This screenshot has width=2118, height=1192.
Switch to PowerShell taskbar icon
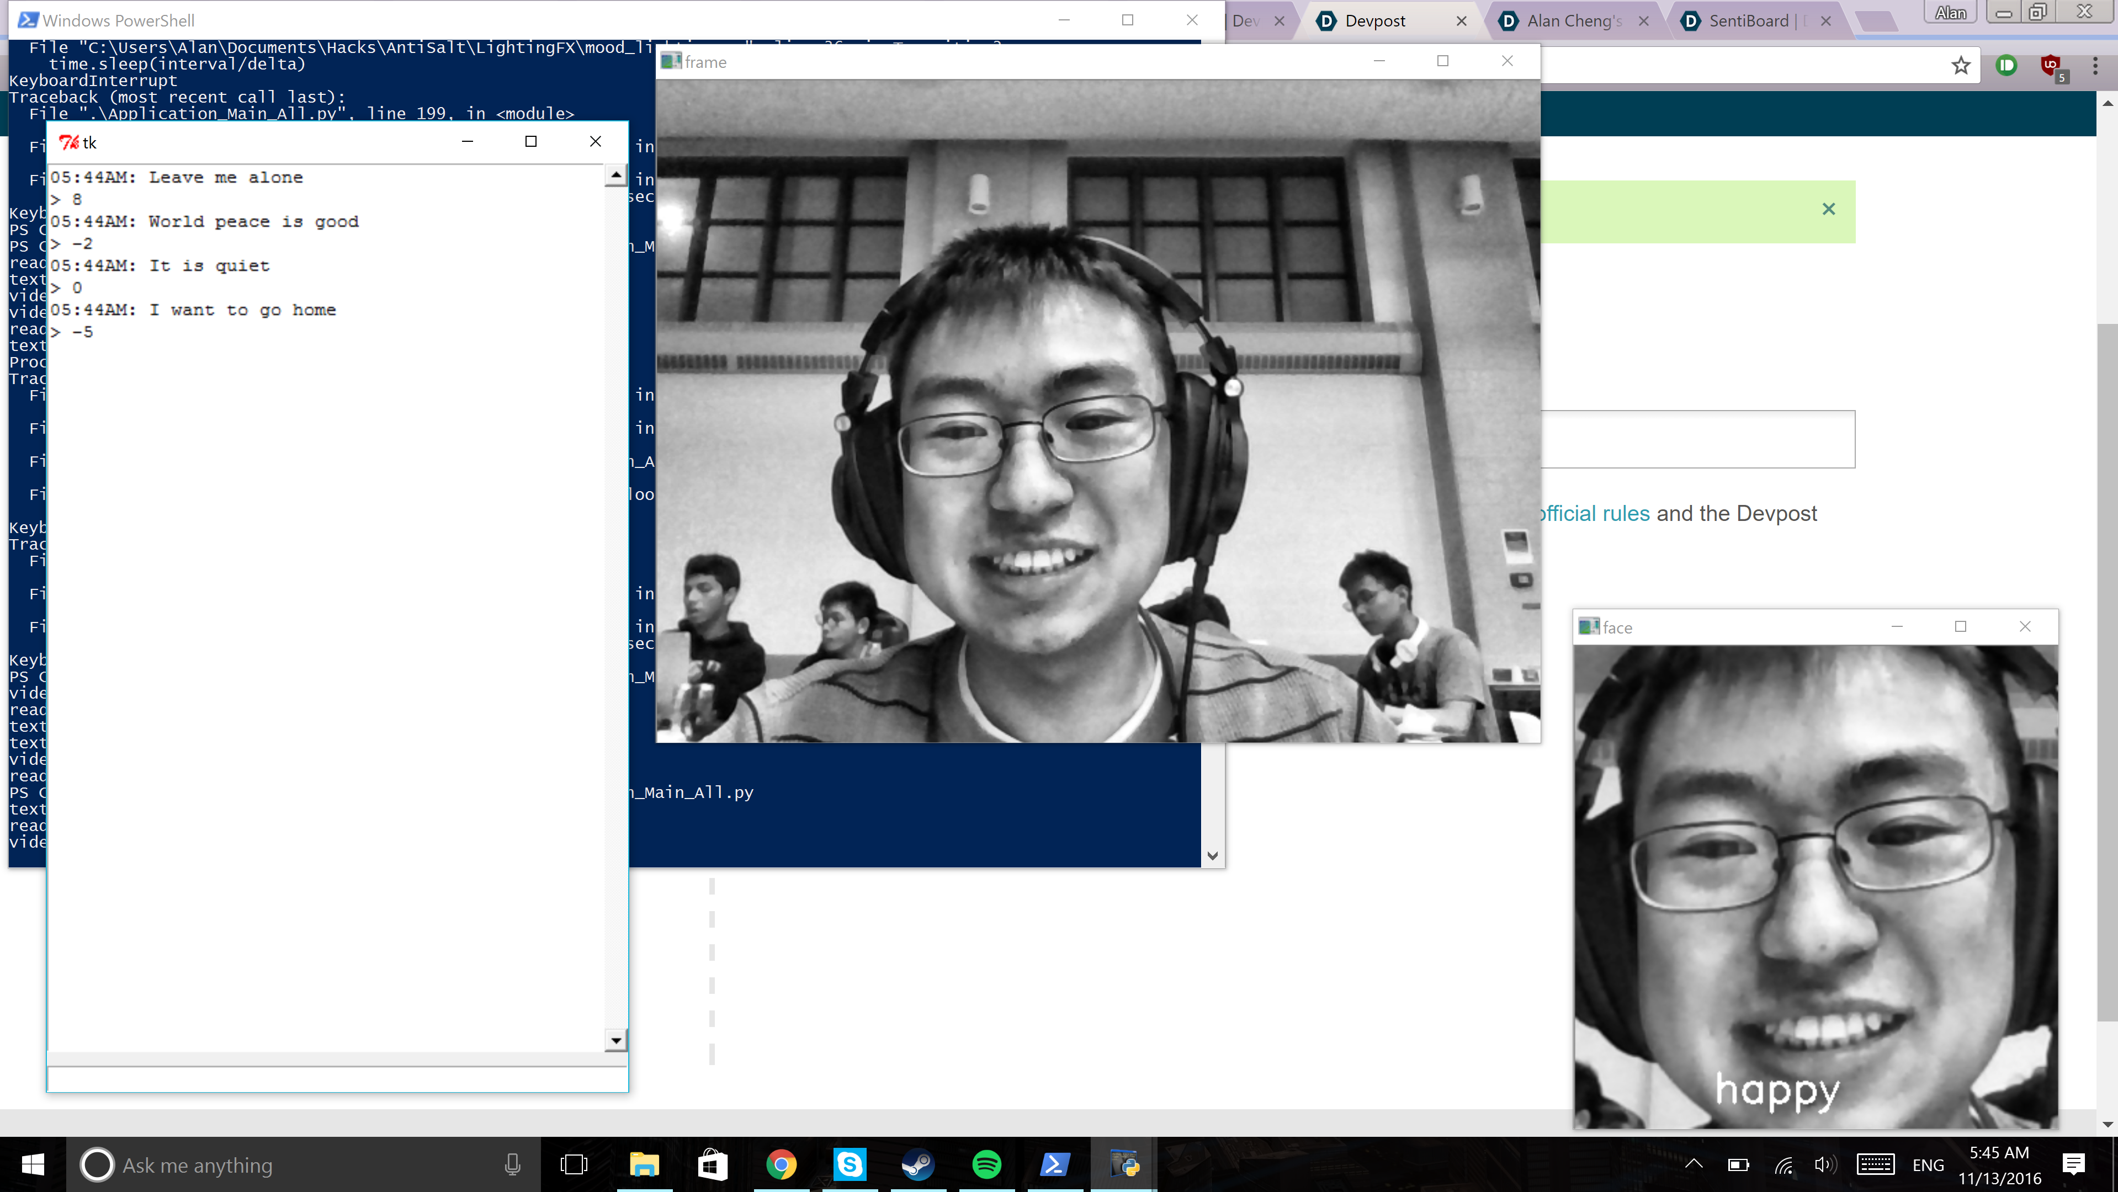coord(1055,1165)
